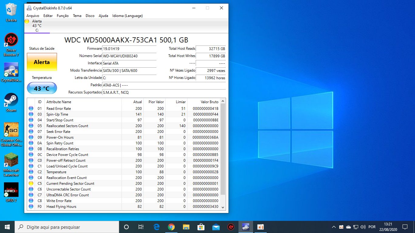
Task: Click the SMART list scroll-down arrow
Action: coord(223,207)
